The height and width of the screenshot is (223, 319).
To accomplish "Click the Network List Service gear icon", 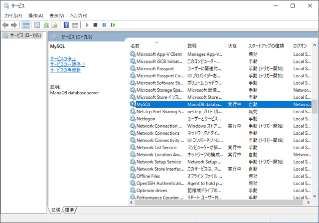I will point(133,147).
